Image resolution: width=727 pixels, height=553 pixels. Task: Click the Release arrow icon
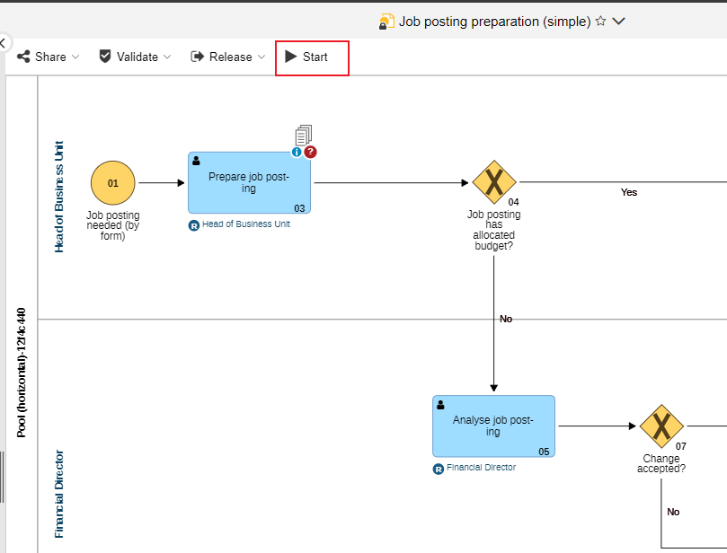tap(196, 57)
